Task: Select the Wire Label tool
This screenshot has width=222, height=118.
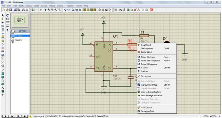Action: click(x=3, y=26)
